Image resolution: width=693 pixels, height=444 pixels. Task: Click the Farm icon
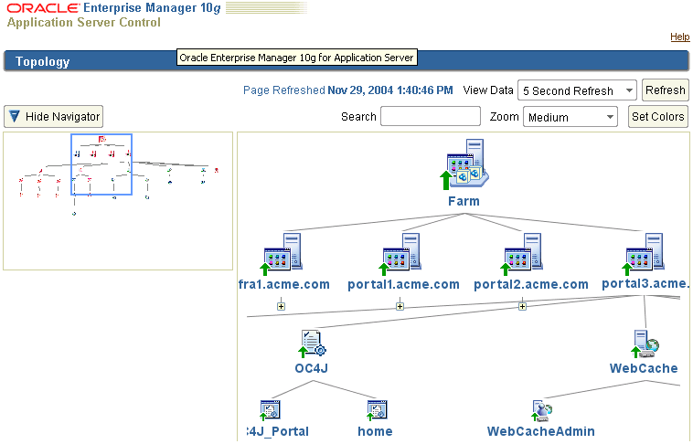click(464, 164)
